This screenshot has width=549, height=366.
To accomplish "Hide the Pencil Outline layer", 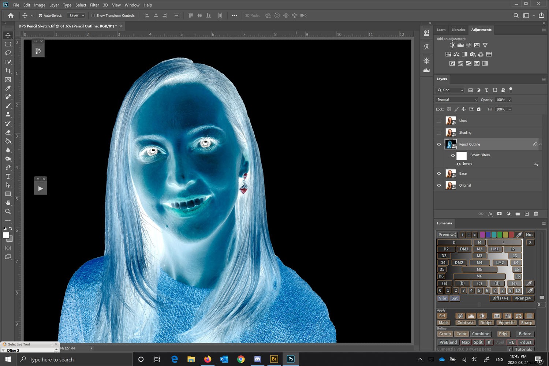I will click(x=438, y=144).
